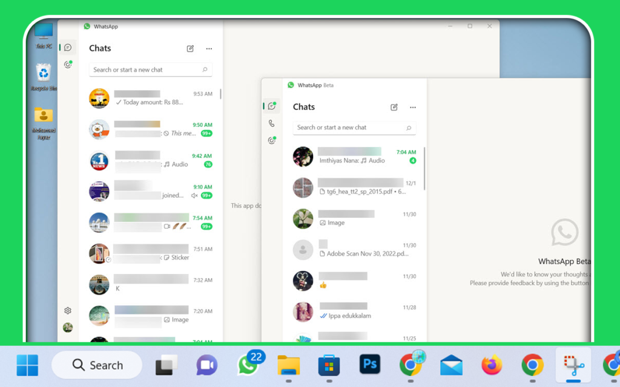Open Status icon in WhatsApp sidebar
The height and width of the screenshot is (387, 620).
[68, 64]
